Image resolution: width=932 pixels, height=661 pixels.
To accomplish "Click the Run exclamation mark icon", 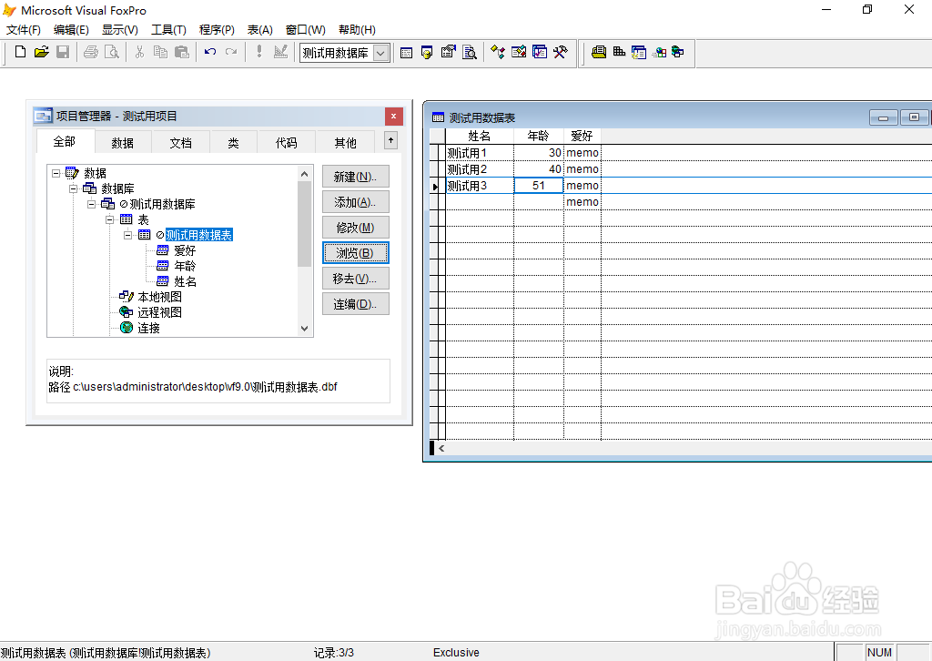I will pos(259,52).
